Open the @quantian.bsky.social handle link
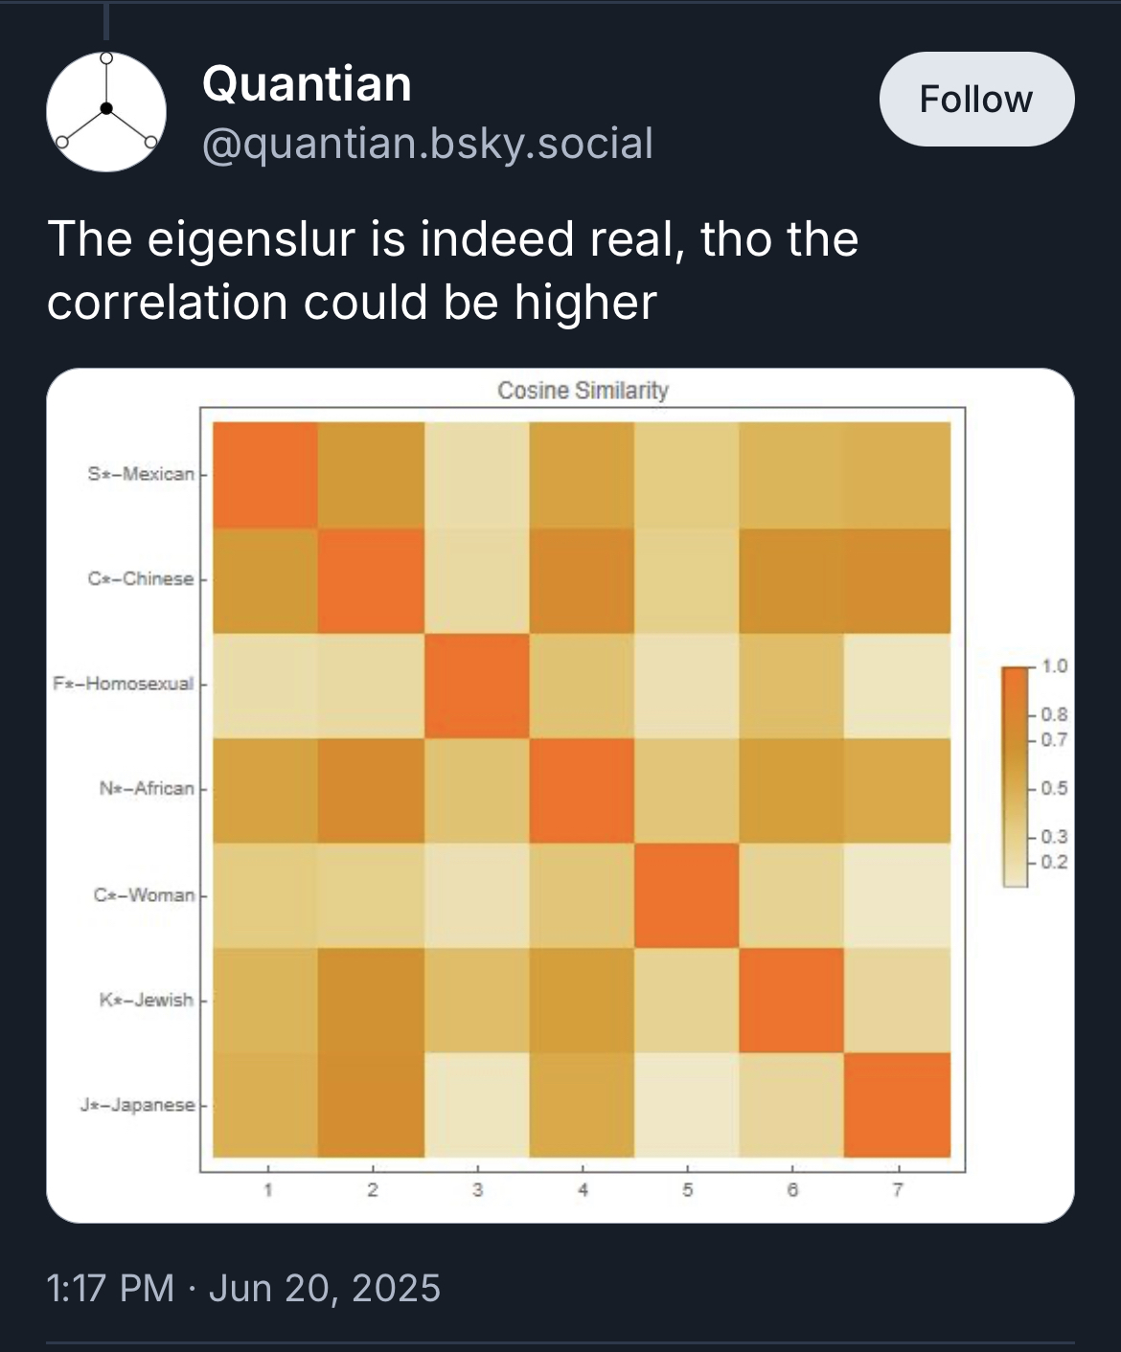The height and width of the screenshot is (1352, 1121). coord(427,144)
